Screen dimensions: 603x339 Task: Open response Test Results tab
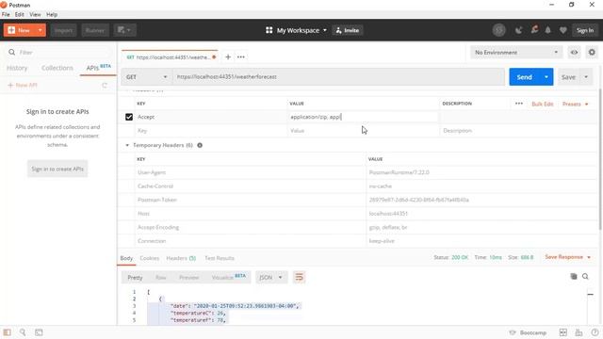220,258
